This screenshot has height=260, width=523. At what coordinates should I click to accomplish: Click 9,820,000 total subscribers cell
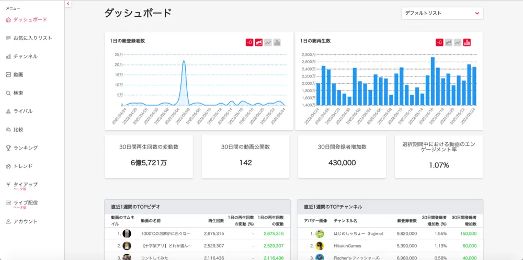(406, 234)
